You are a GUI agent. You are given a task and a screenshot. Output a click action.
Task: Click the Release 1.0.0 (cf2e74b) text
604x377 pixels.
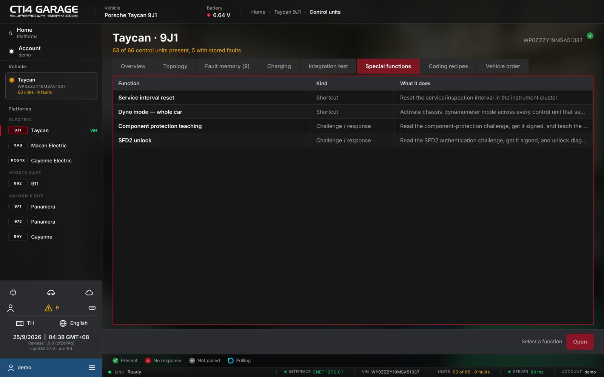(x=51, y=343)
